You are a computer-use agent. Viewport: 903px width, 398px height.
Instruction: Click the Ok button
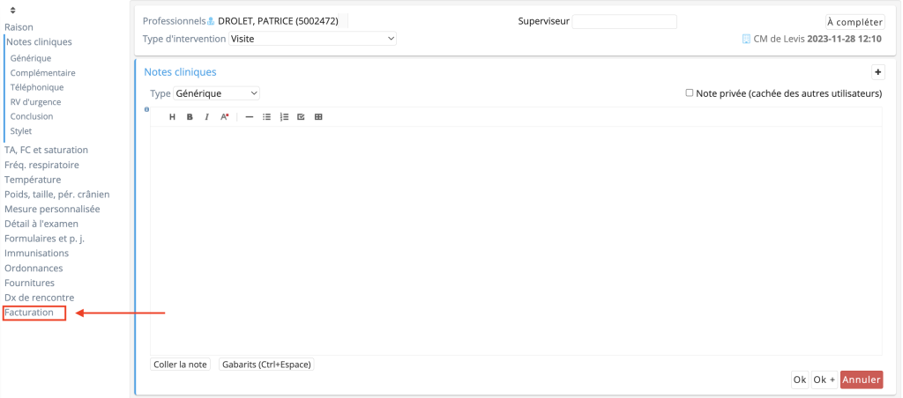point(800,380)
